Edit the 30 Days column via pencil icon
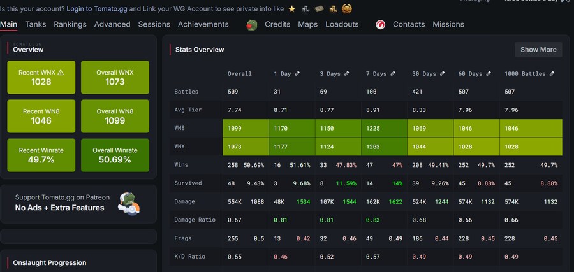Viewport: 574px width, 272px height. 441,74
